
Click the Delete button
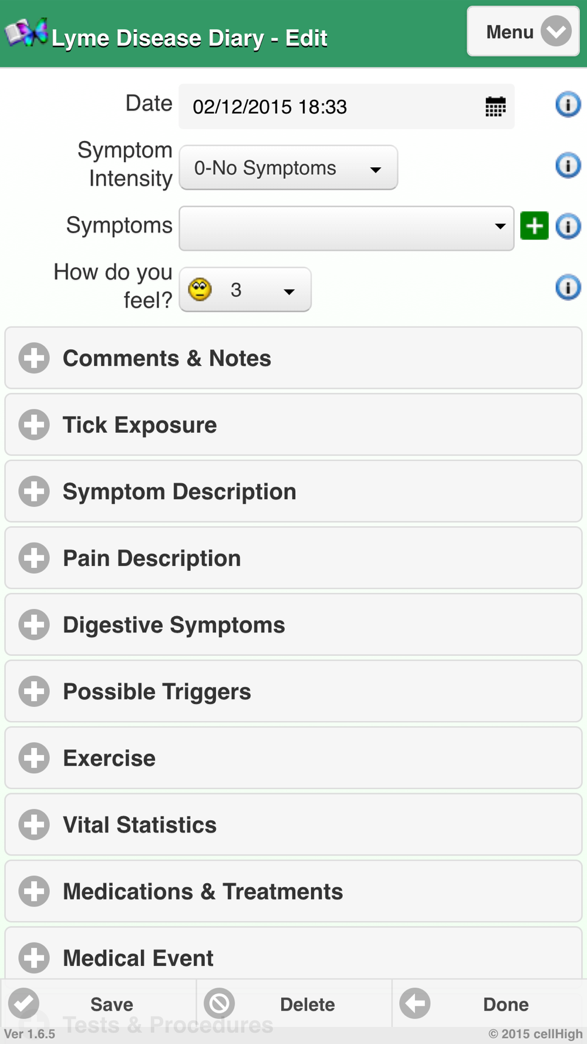coord(293,1003)
